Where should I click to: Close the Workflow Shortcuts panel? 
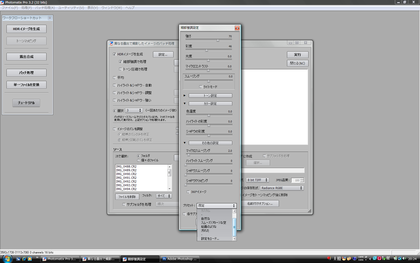50,18
